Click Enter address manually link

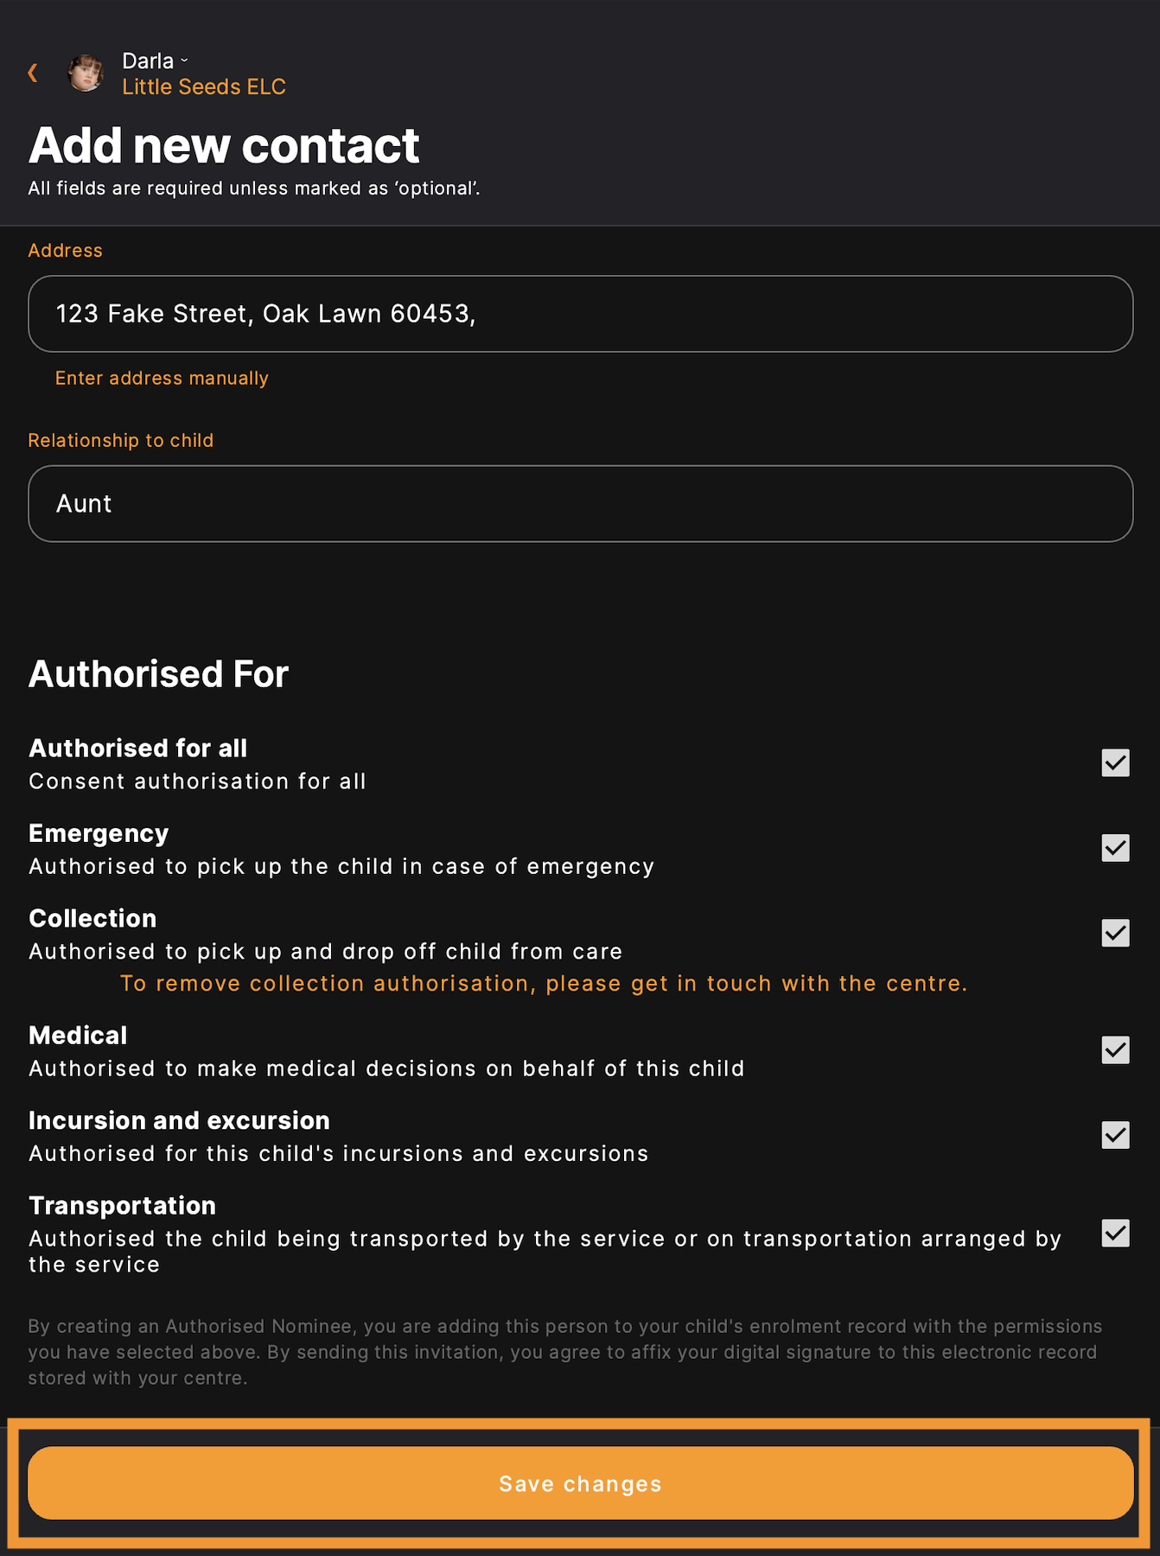tap(162, 379)
